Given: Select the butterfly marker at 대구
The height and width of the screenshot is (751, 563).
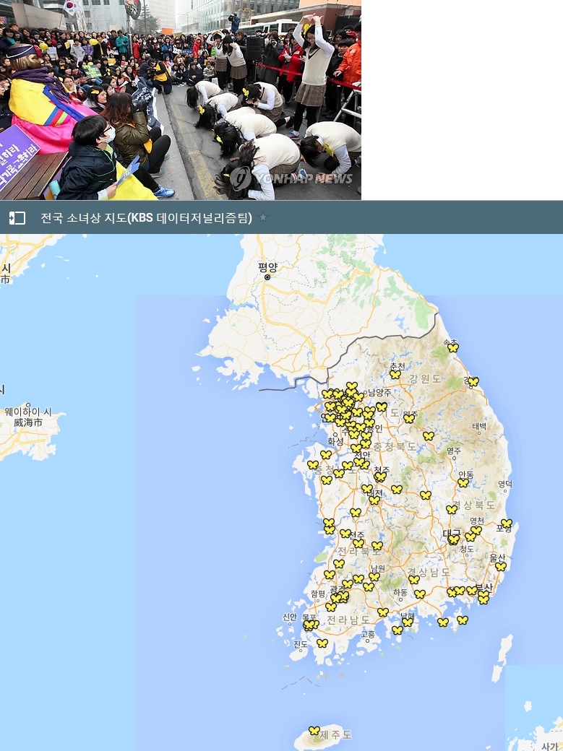Looking at the screenshot, I should pos(453,539).
